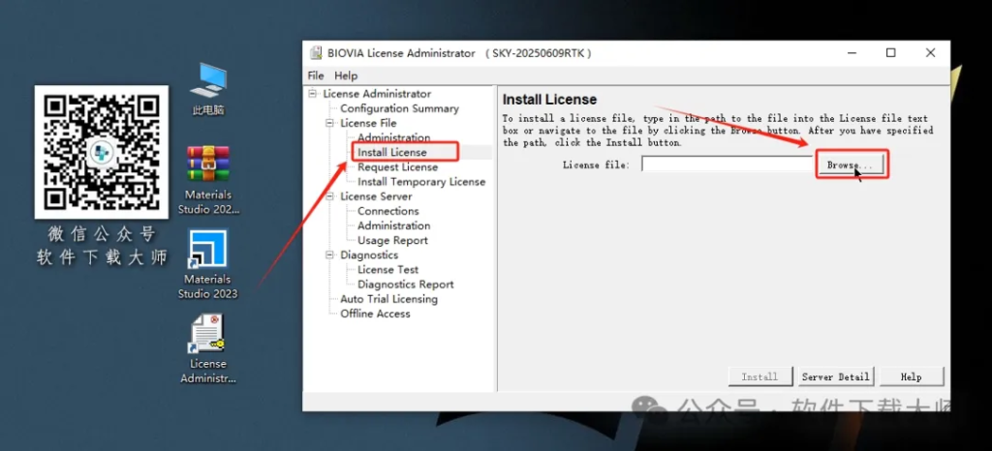
Task: Select the Materials Studio WinRAR archive icon
Action: 207,165
